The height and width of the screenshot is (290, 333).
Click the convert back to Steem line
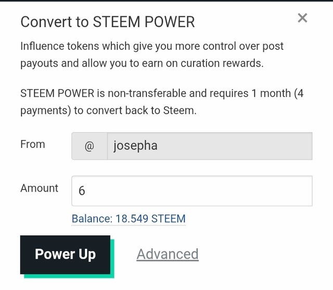click(108, 111)
